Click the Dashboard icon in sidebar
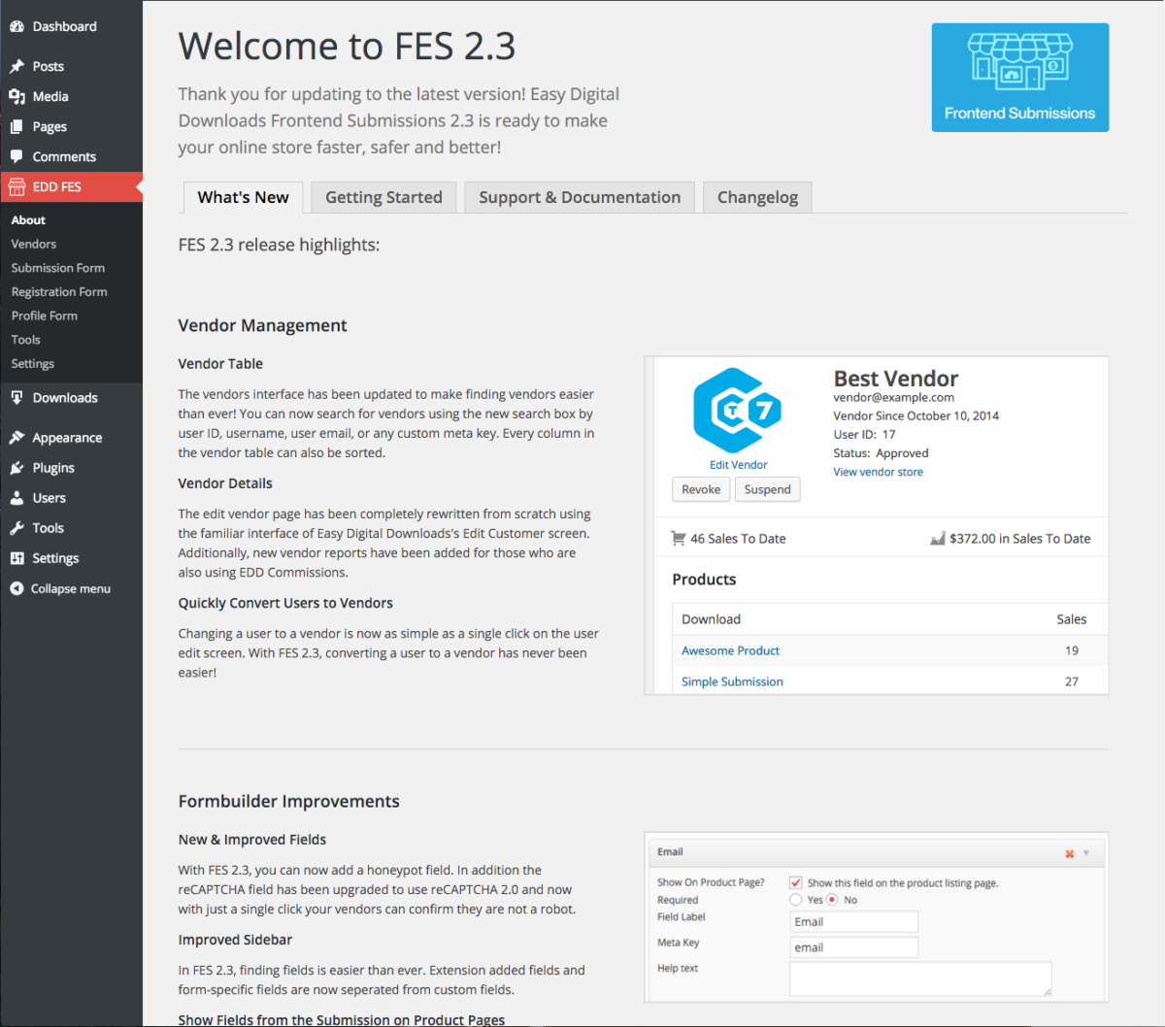Screen dimensions: 1165x1027 17,26
